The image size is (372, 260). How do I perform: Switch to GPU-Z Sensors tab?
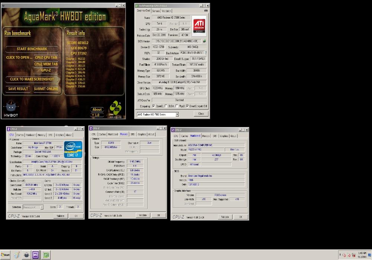tap(156, 11)
